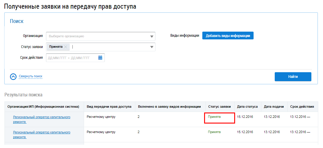Select the highlighted Принята status in first row
The width and height of the screenshot is (323, 148).
(x=214, y=117)
